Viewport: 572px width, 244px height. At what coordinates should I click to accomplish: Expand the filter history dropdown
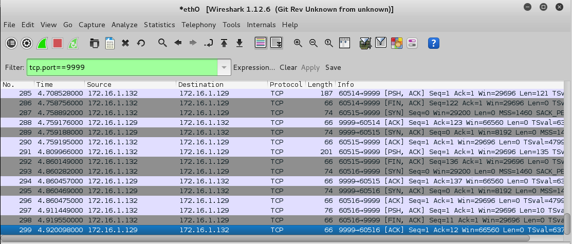coord(225,67)
